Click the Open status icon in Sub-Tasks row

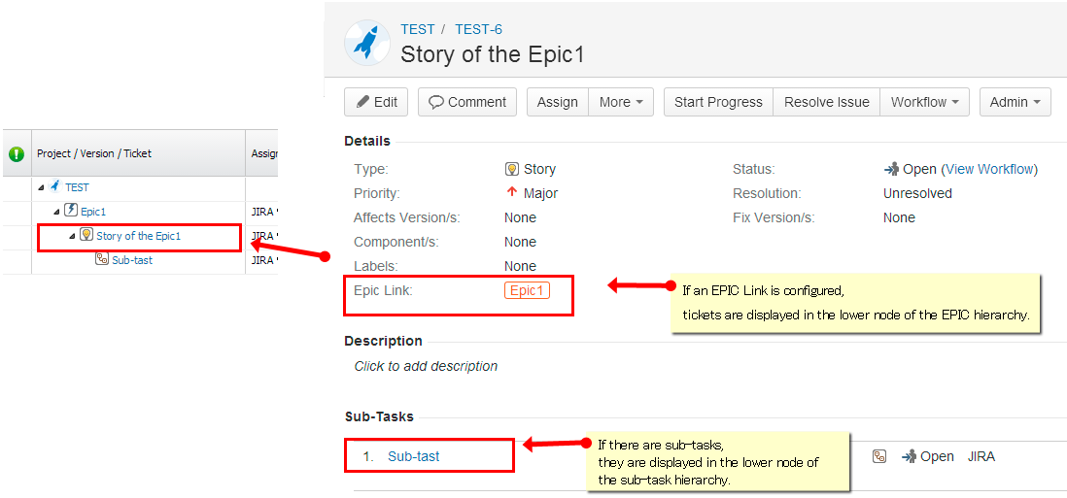910,456
